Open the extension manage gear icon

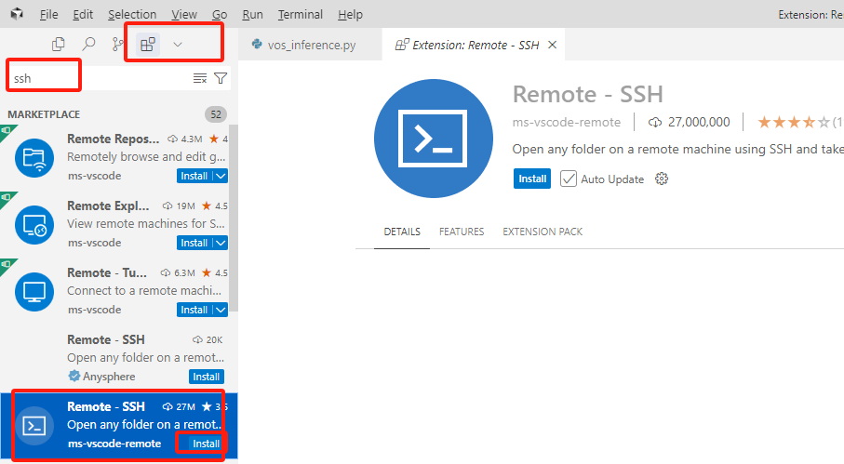[x=662, y=179]
